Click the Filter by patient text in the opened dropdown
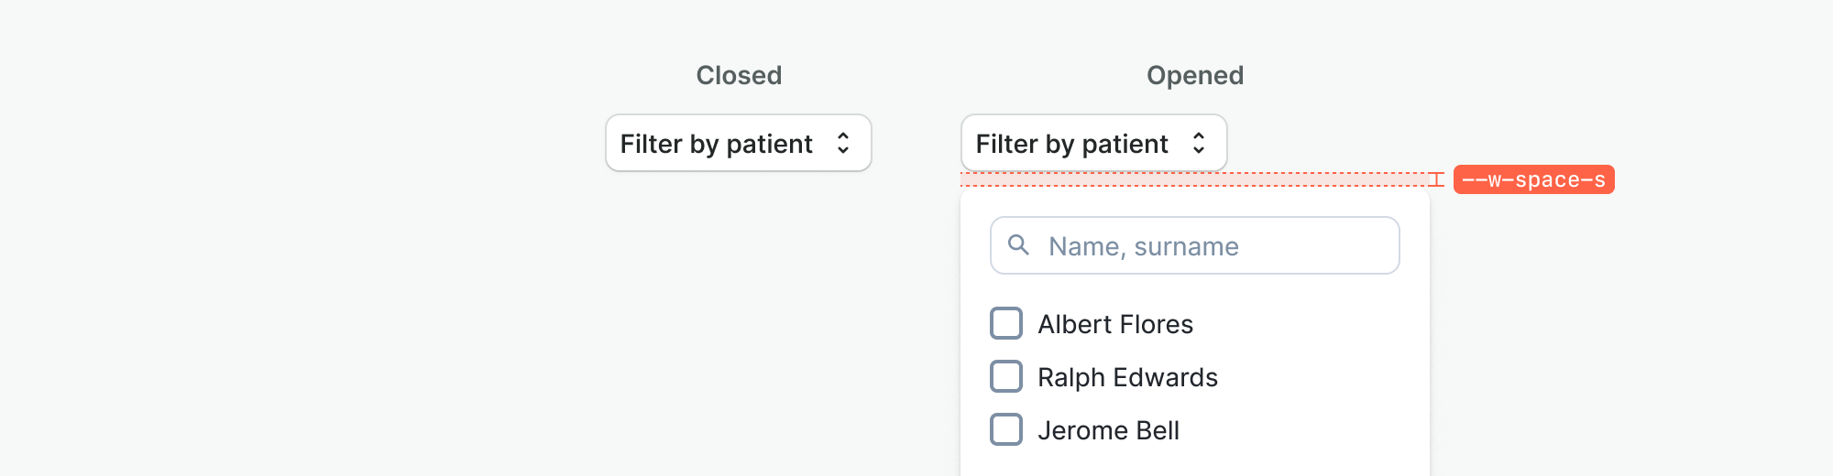Image resolution: width=1833 pixels, height=476 pixels. point(1071,144)
